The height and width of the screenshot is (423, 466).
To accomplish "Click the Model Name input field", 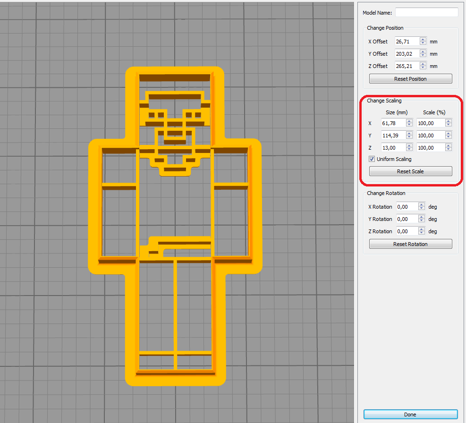I will (426, 12).
